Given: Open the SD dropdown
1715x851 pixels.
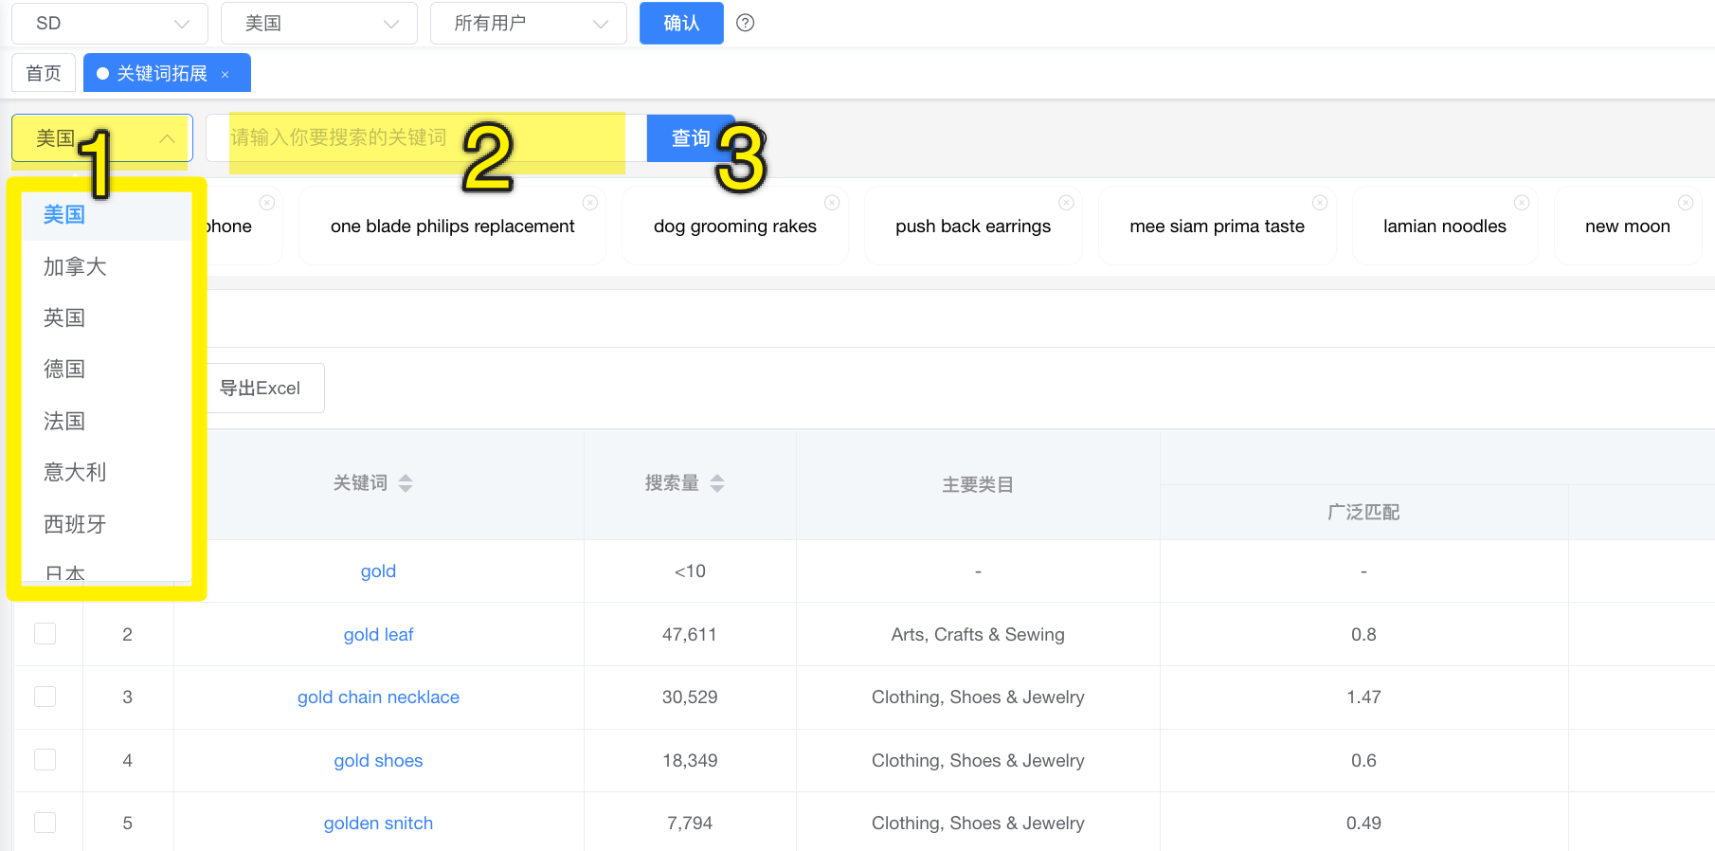Looking at the screenshot, I should pos(110,23).
